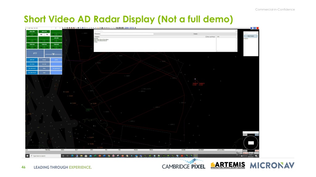Click the plus icon in radar toolbar
316x177 pixels.
tap(96, 28)
